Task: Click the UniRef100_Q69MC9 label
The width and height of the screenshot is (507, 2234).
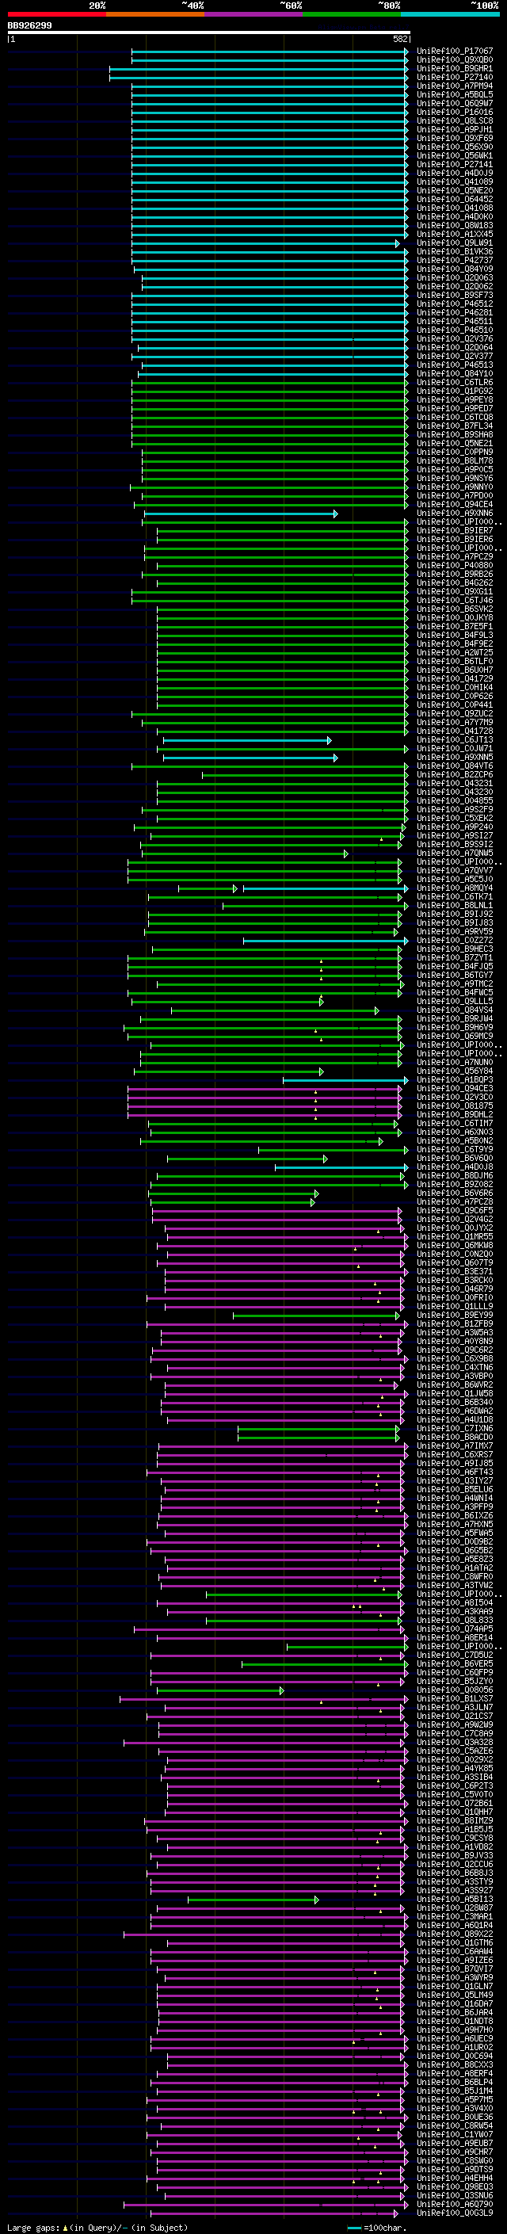Action: (455, 1037)
